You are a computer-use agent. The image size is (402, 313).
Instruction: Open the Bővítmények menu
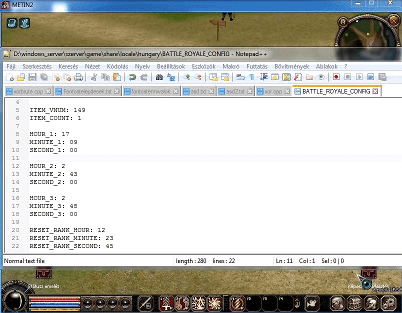[292, 66]
